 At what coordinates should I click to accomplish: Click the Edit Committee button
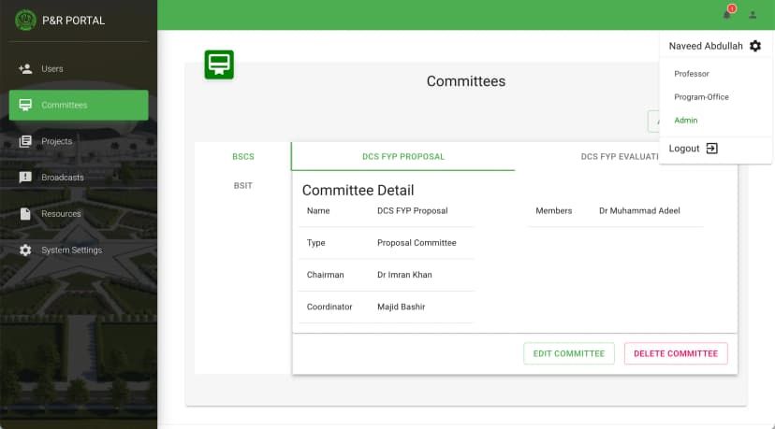coord(569,353)
